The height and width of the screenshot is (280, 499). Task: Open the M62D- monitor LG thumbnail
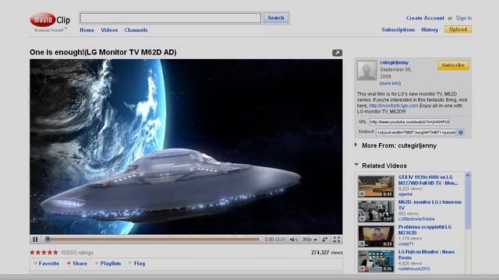click(x=376, y=211)
